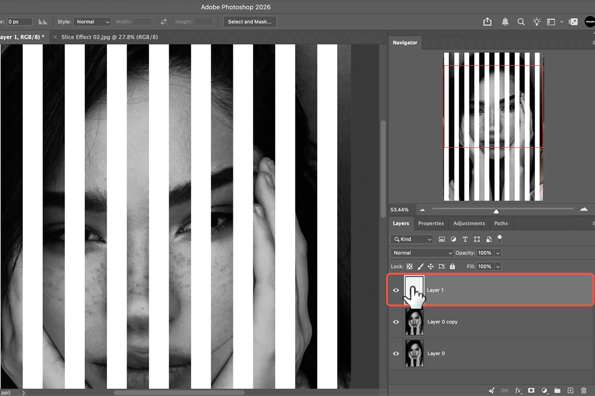Click the Navigator zoom percentage 53.44%

point(400,210)
